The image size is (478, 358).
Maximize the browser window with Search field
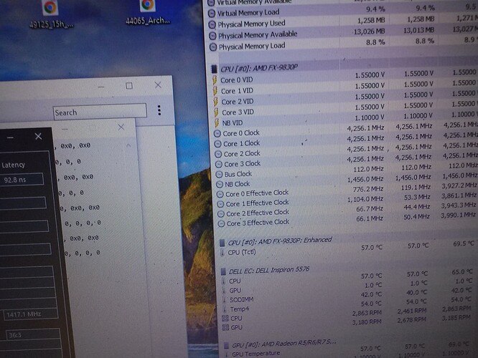click(x=129, y=86)
